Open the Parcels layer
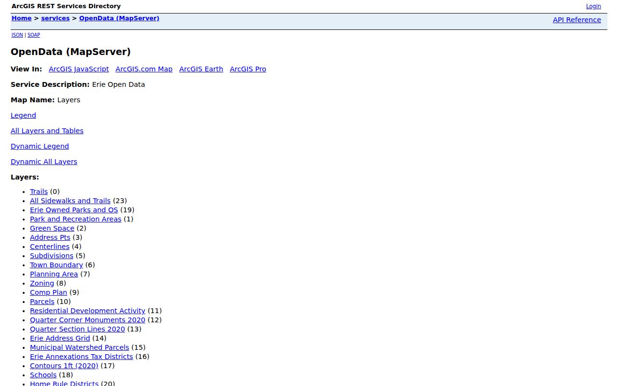Screen dimensions: 618x386 [x=42, y=302]
